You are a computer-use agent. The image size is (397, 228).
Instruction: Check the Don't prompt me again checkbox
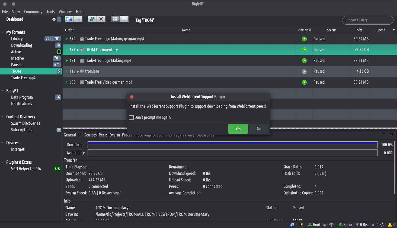pos(131,118)
